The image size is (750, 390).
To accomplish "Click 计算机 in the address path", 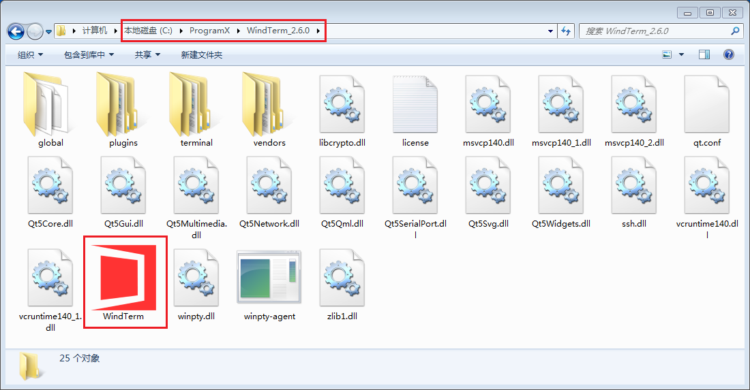I will (95, 31).
